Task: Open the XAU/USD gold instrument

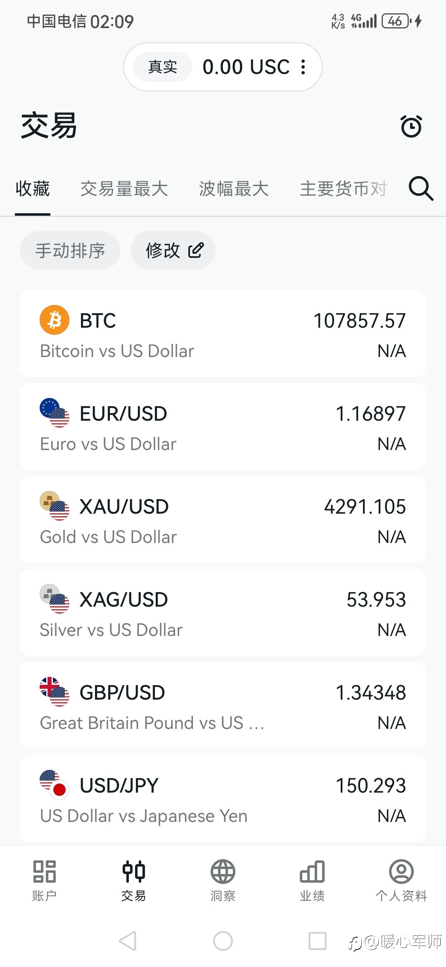Action: (x=223, y=519)
